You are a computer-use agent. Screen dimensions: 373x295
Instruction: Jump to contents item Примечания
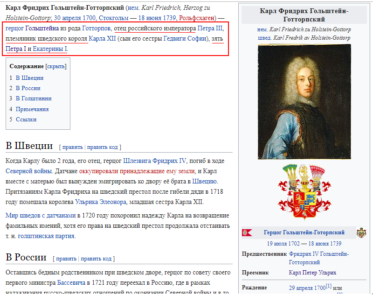[32, 109]
